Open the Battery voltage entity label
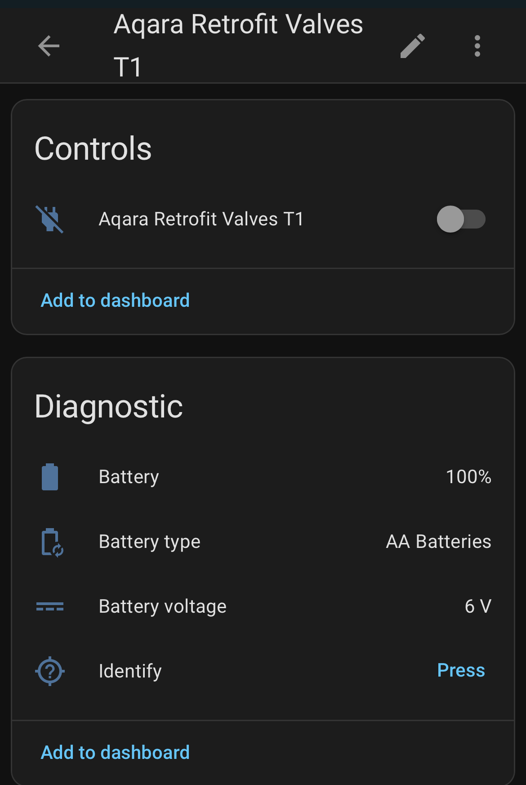This screenshot has width=526, height=785. coord(162,606)
